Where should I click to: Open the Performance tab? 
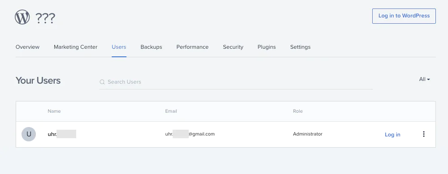192,47
